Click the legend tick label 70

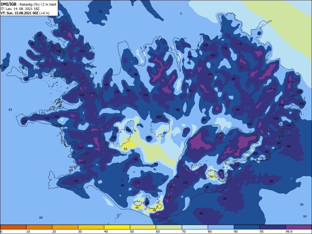point(184,232)
